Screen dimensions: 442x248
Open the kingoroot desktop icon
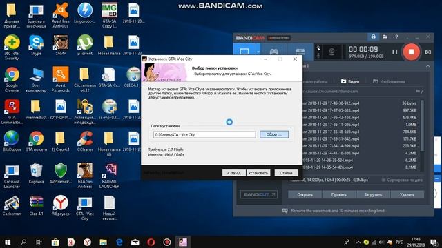point(85,13)
